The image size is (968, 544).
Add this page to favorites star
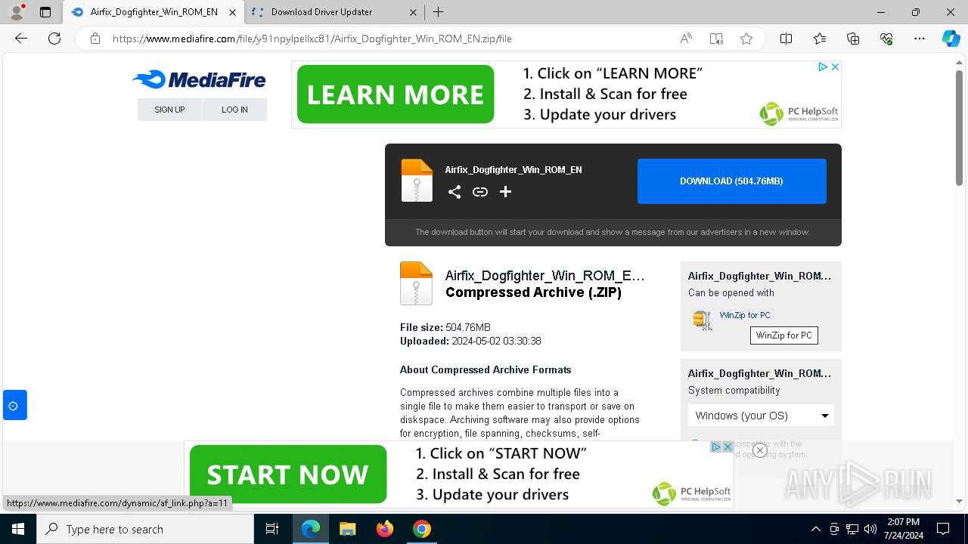pyautogui.click(x=746, y=39)
